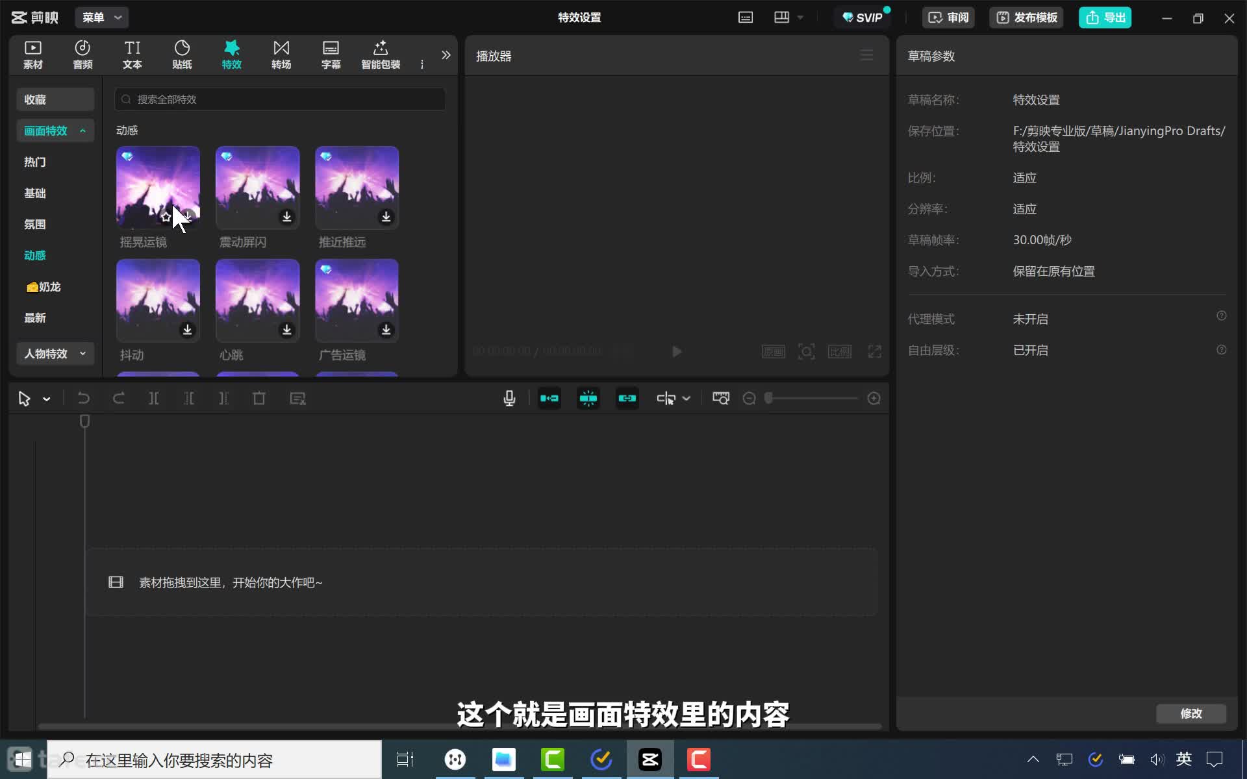Click the play button in player

coord(677,351)
